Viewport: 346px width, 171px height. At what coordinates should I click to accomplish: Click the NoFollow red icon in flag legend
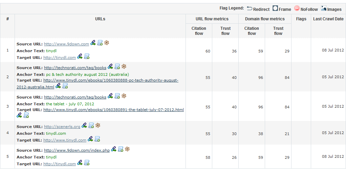[x=297, y=8]
